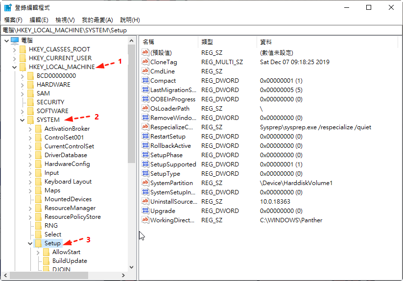Click the SetupSupported DWORD icon
Screen dimensions: 403x281
[x=145, y=164]
